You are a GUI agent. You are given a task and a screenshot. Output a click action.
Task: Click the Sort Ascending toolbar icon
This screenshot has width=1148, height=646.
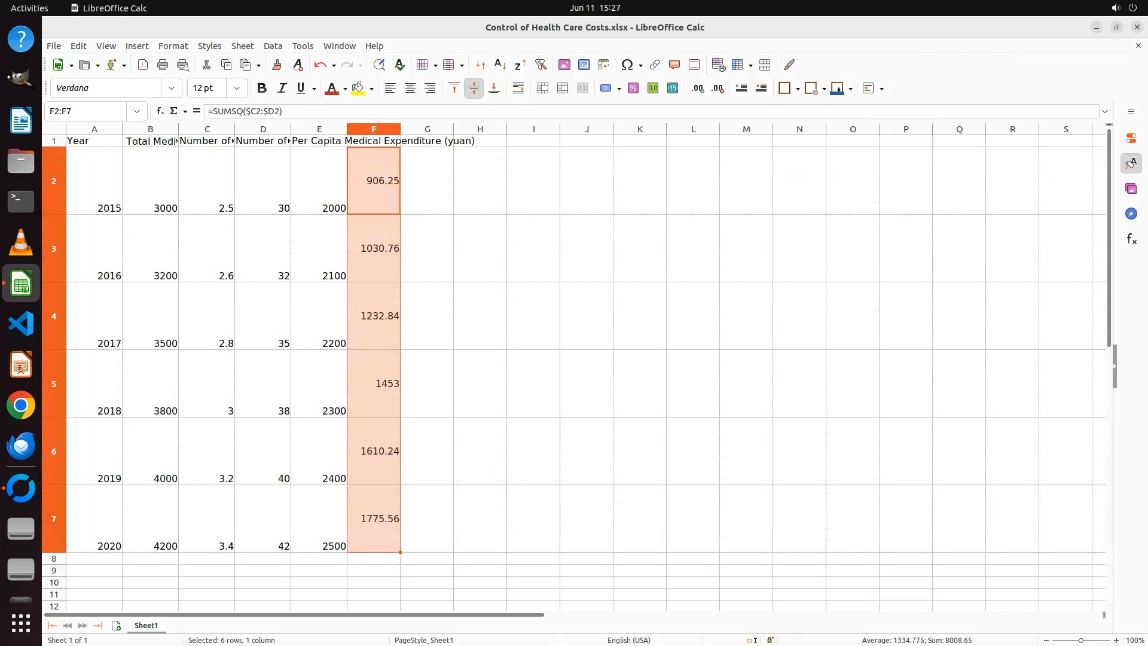point(500,65)
